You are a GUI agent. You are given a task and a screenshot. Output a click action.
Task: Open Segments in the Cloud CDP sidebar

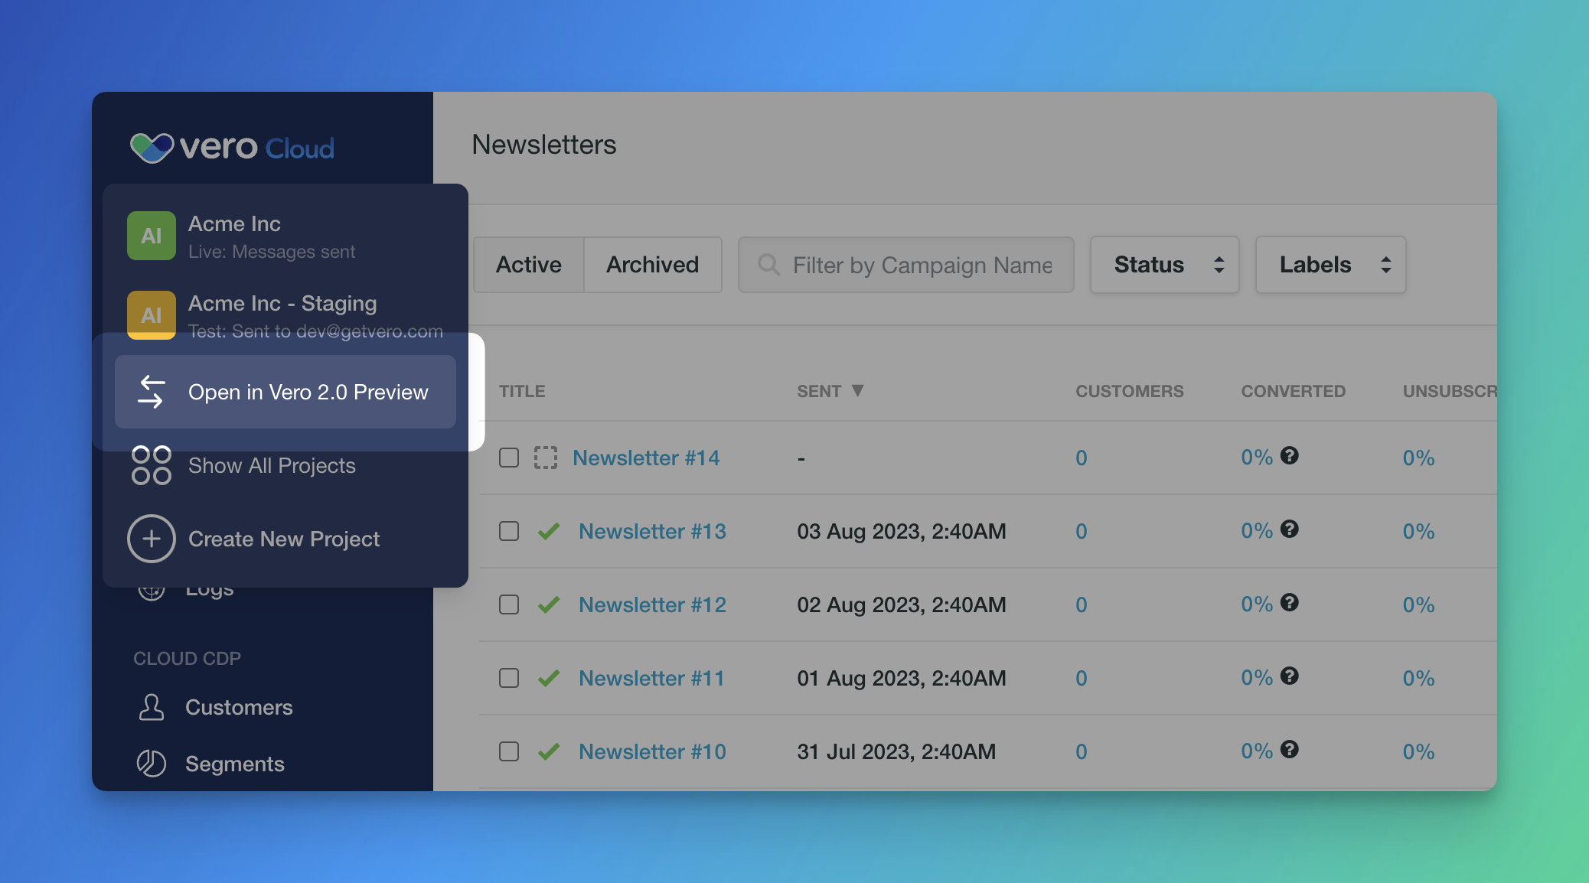click(234, 763)
